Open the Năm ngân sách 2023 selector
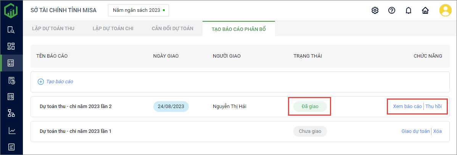This screenshot has height=155, width=457. [x=138, y=10]
